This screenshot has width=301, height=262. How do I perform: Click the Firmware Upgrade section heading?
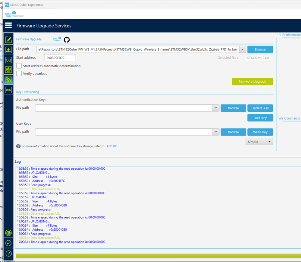coord(29,39)
